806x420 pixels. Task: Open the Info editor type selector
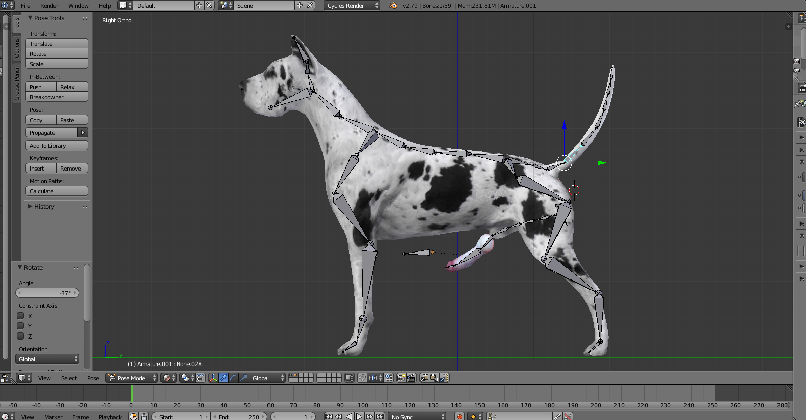[7, 6]
